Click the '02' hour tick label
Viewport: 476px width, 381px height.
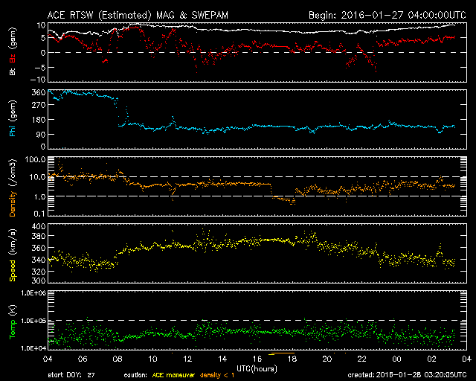pyautogui.click(x=431, y=359)
